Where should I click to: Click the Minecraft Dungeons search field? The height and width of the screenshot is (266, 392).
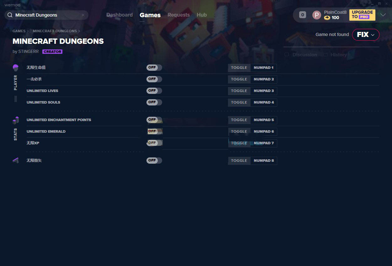point(46,15)
